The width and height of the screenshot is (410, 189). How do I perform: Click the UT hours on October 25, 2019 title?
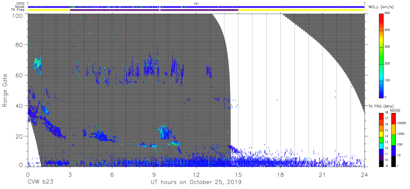196,182
